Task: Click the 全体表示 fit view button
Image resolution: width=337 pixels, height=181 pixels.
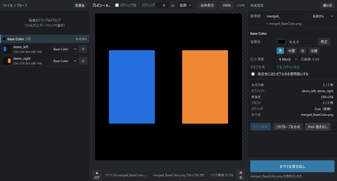Action: click(207, 5)
